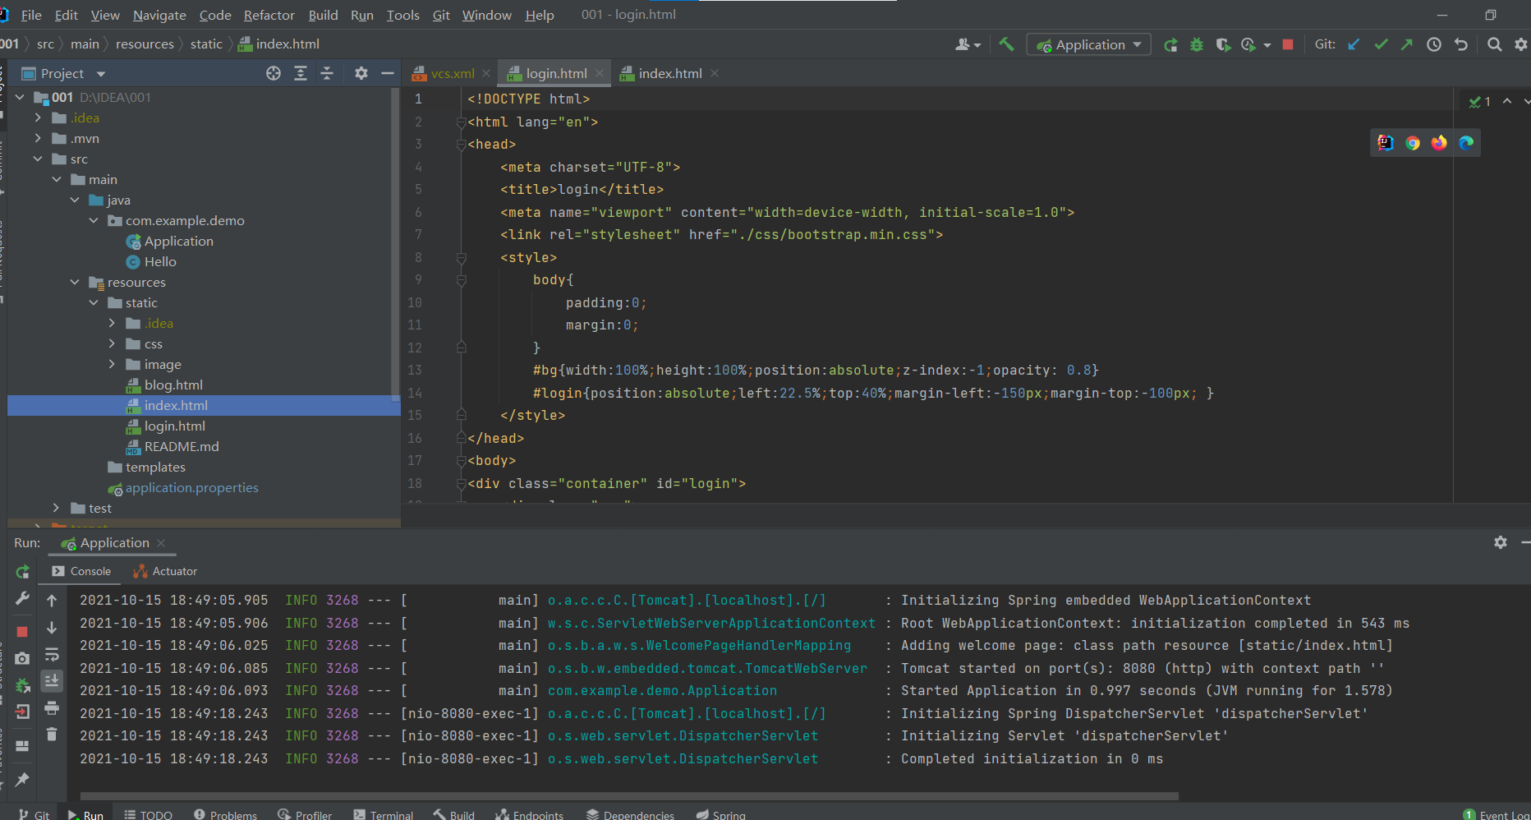Screen dimensions: 1531x820
Task: Switch to the vcs.xml editor tab
Action: [452, 73]
